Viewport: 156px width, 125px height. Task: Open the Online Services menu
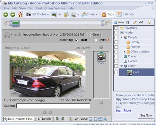pyautogui.click(x=54, y=8)
